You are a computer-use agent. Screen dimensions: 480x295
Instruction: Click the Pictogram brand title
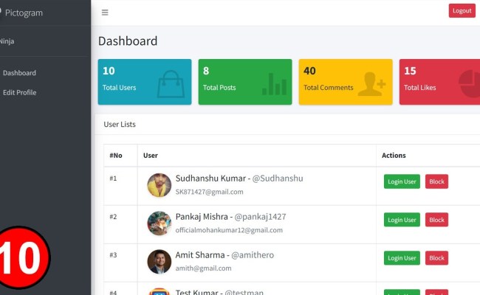pyautogui.click(x=24, y=13)
